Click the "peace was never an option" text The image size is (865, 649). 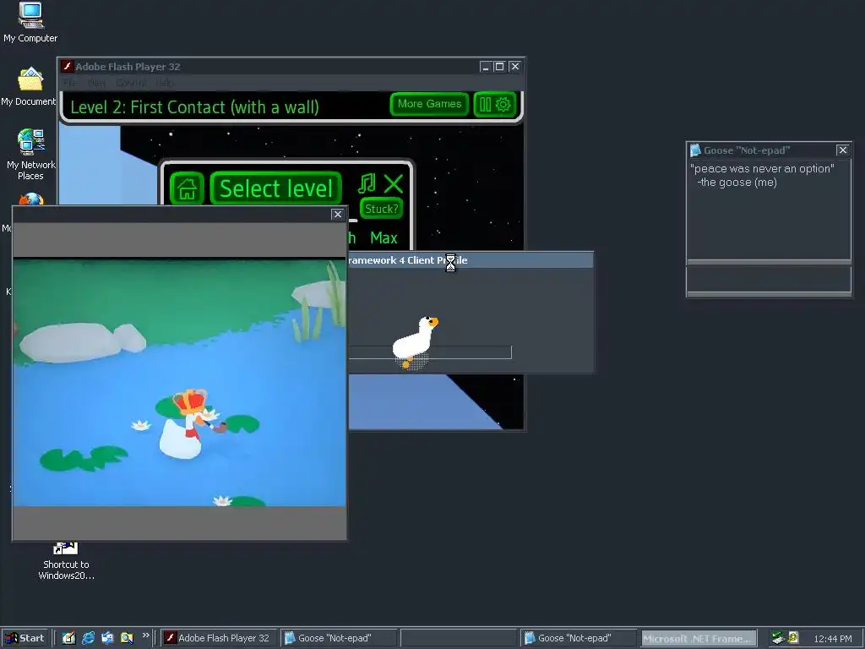tap(762, 169)
